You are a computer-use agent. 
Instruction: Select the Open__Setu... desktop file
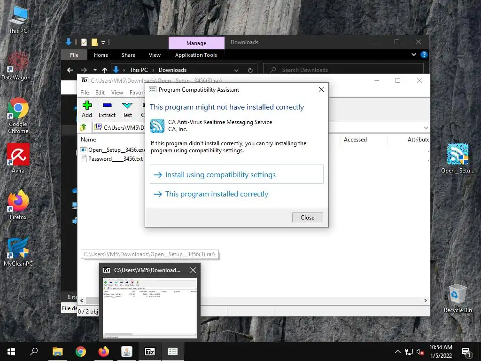[458, 158]
